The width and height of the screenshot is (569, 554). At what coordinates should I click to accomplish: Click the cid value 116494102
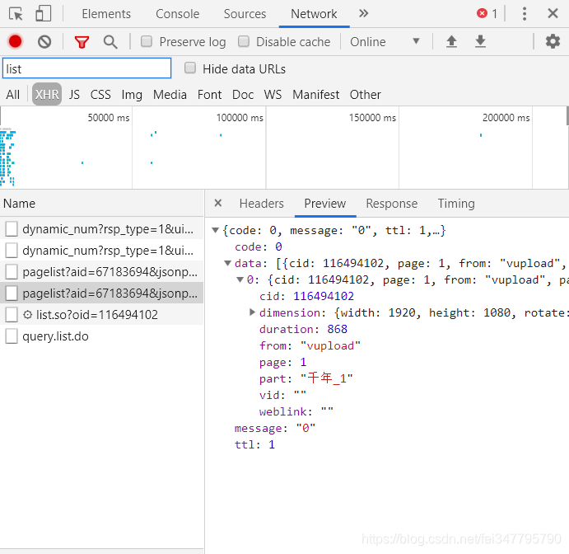tap(324, 296)
